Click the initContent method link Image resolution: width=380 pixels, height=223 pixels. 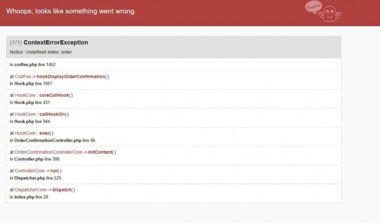pos(100,152)
